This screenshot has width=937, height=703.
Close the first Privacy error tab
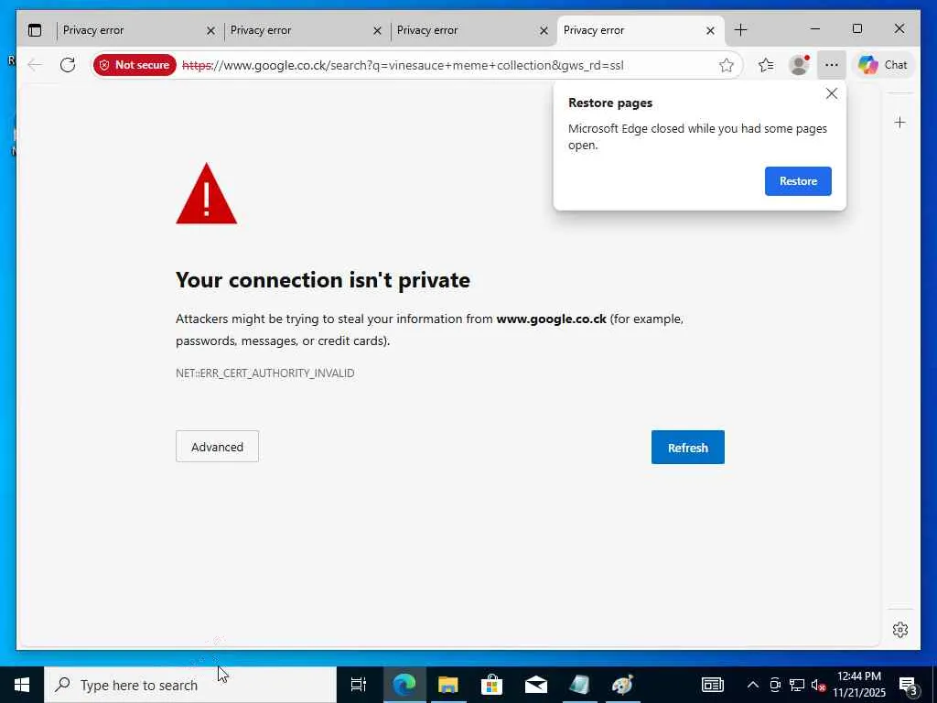pyautogui.click(x=210, y=30)
